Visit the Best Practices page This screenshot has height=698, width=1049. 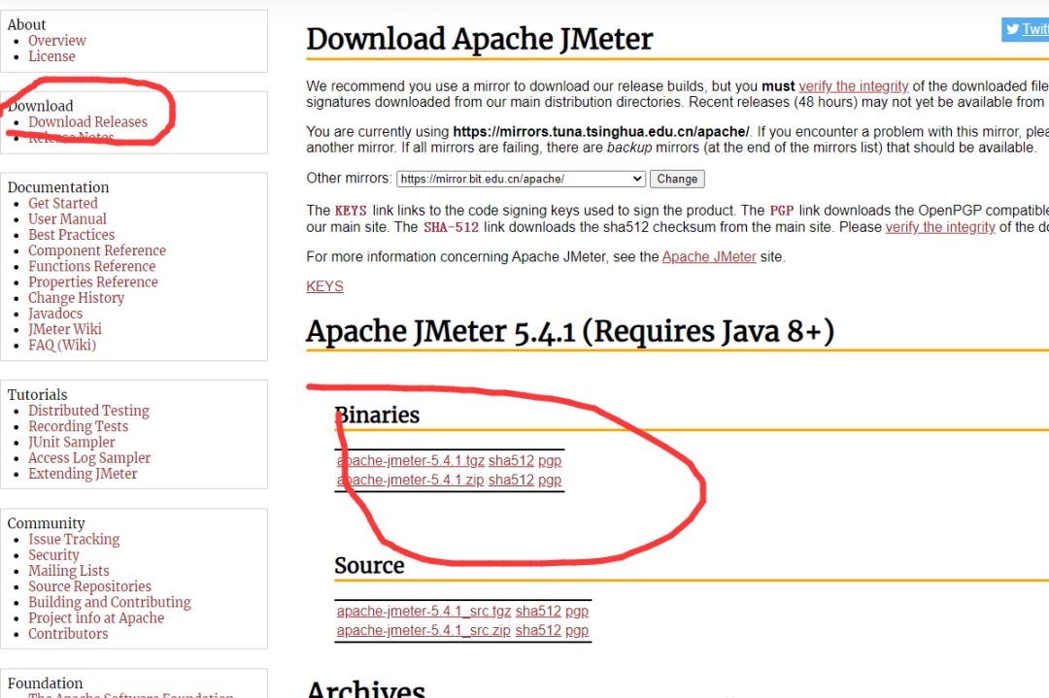(x=71, y=235)
